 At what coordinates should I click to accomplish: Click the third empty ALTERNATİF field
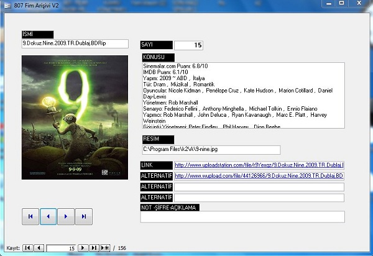coord(259,198)
